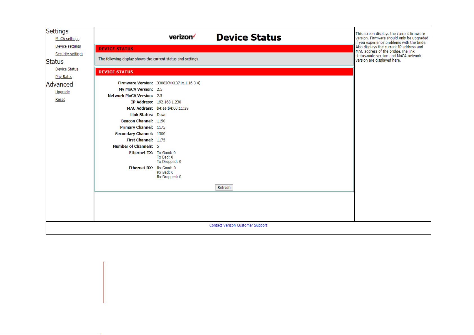This screenshot has height=335, width=474.
Task: Go to the Device Status page link
Action: [x=67, y=69]
